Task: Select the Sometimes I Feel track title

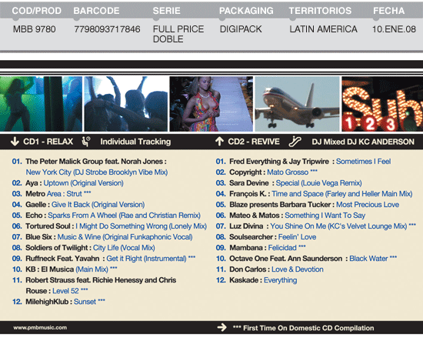Action: point(363,162)
